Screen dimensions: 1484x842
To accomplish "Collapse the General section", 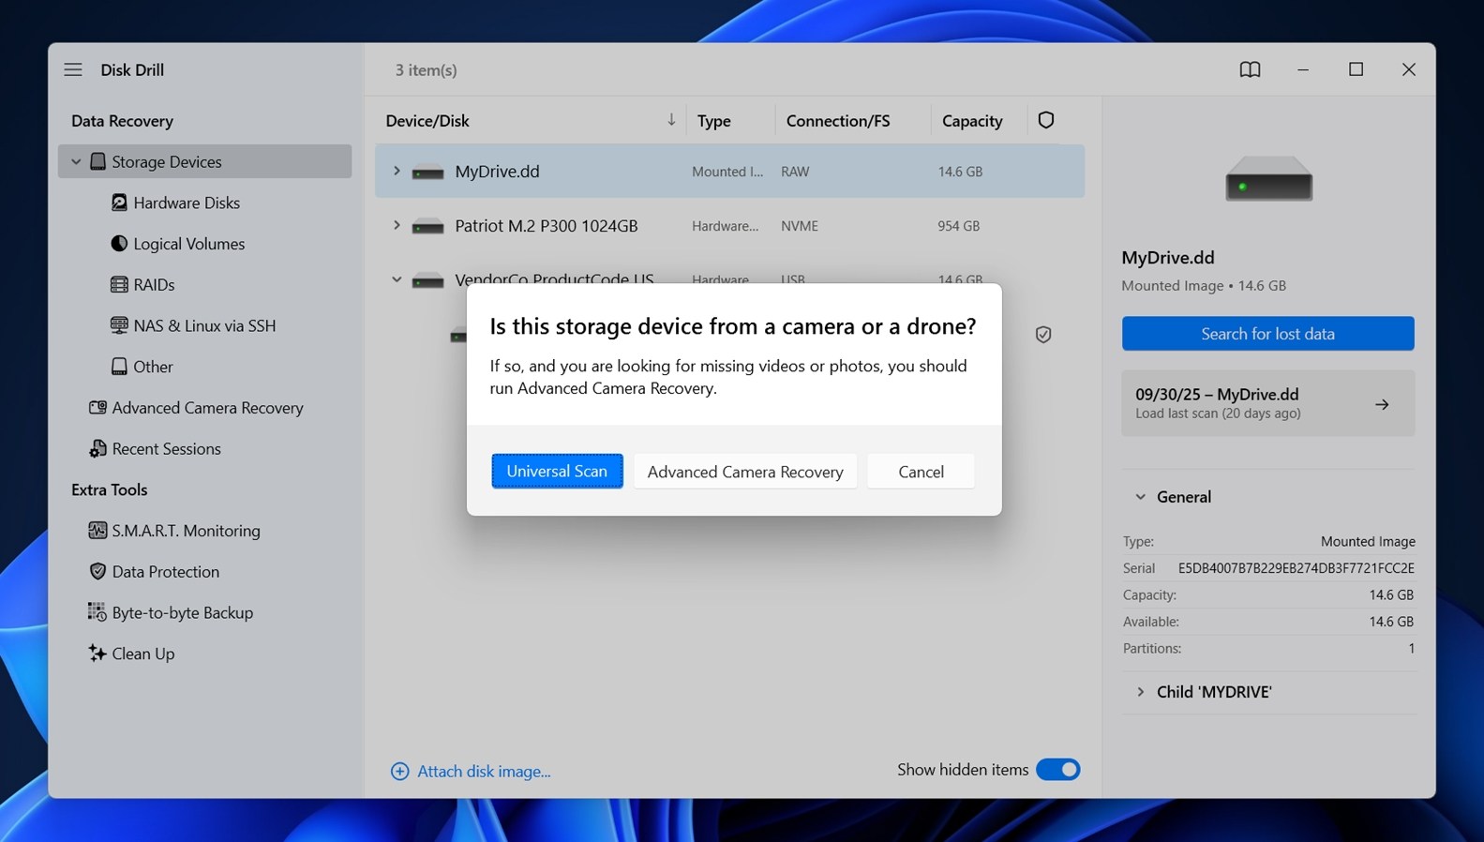I will [1141, 497].
